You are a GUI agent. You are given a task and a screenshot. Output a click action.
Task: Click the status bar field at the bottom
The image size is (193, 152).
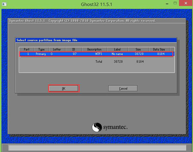point(97,147)
